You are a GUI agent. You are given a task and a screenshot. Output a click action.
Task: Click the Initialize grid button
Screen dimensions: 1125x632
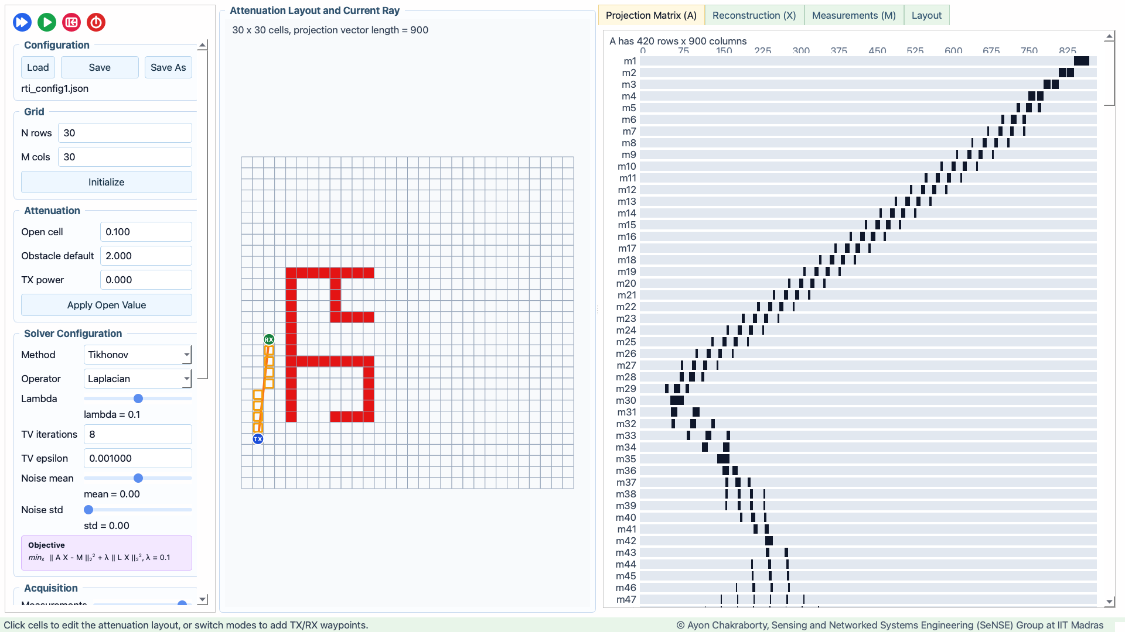tap(107, 182)
